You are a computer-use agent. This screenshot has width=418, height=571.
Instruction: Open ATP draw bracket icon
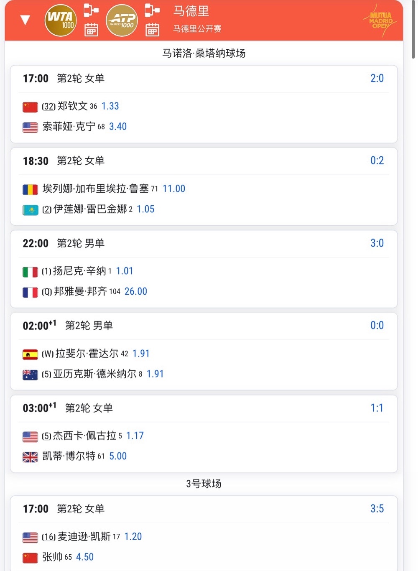click(x=152, y=10)
